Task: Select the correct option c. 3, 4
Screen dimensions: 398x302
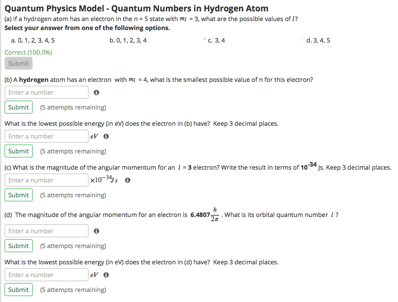Action: [204, 39]
